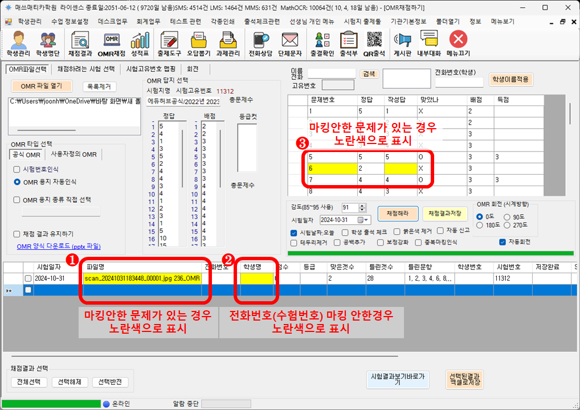Click the 성적표 chart icon

[x=140, y=44]
